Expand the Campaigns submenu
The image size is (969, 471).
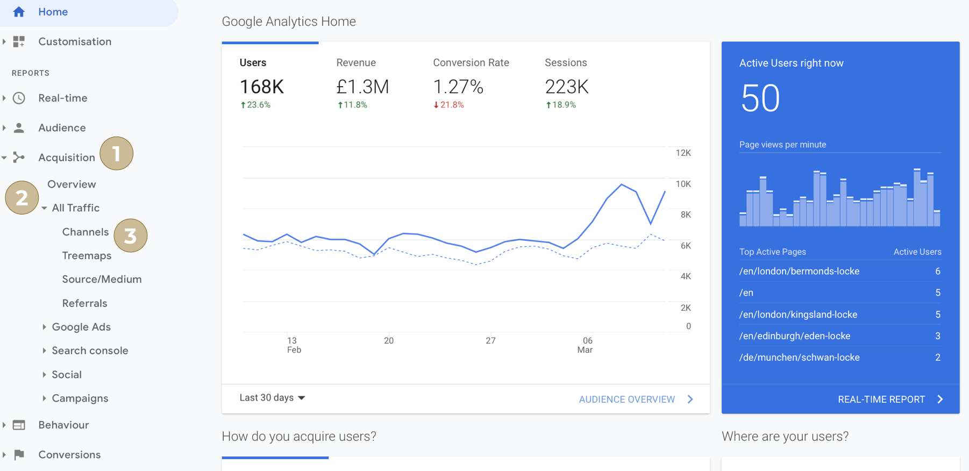pos(44,398)
